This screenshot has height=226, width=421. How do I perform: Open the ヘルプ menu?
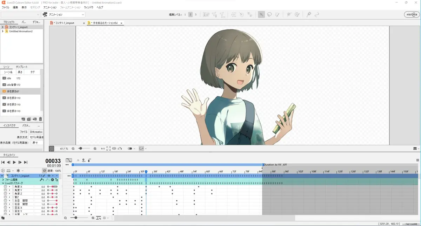coord(100,7)
